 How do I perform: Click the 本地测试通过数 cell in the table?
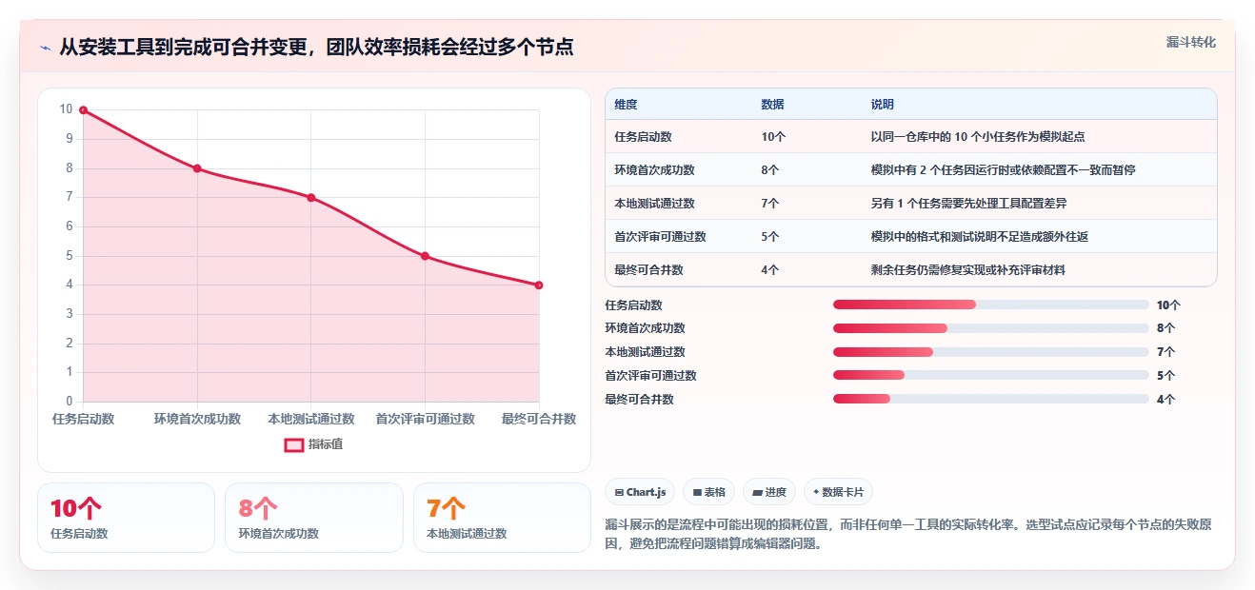(x=655, y=204)
